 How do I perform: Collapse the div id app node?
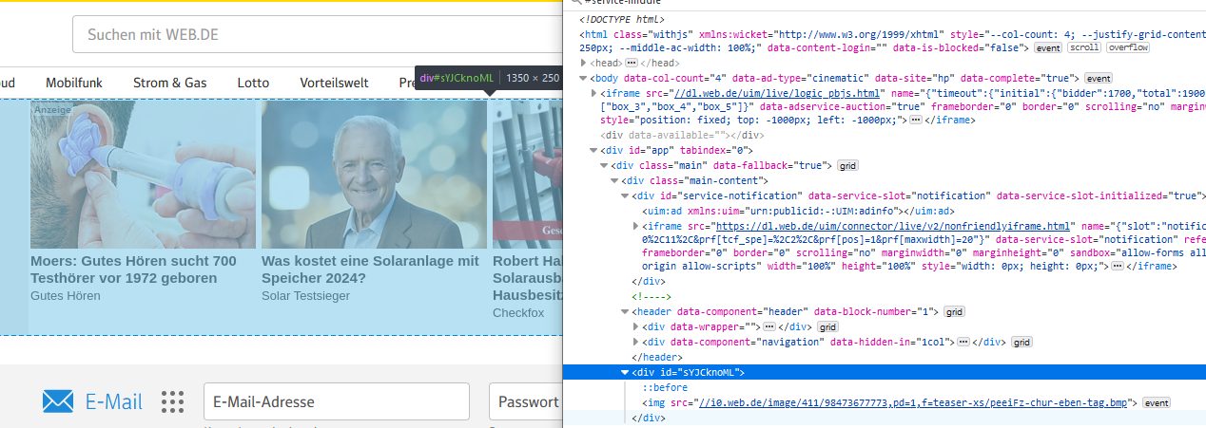594,150
